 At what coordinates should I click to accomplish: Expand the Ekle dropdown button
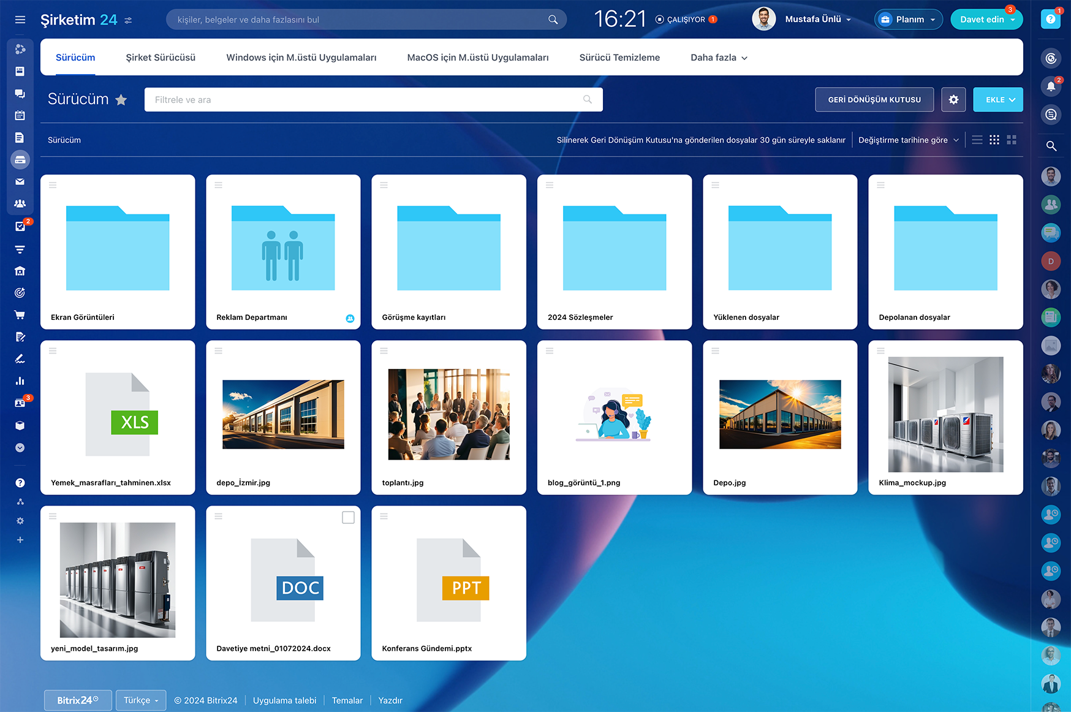click(997, 100)
